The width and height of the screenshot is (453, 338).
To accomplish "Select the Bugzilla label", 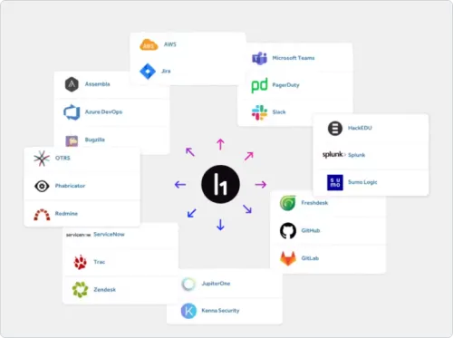I will 94,140.
